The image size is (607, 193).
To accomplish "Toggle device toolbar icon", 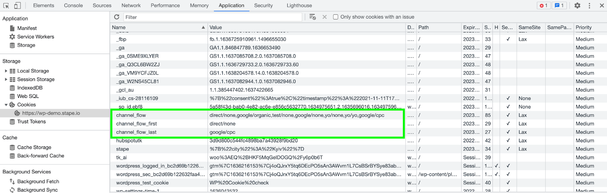I will click(17, 5).
